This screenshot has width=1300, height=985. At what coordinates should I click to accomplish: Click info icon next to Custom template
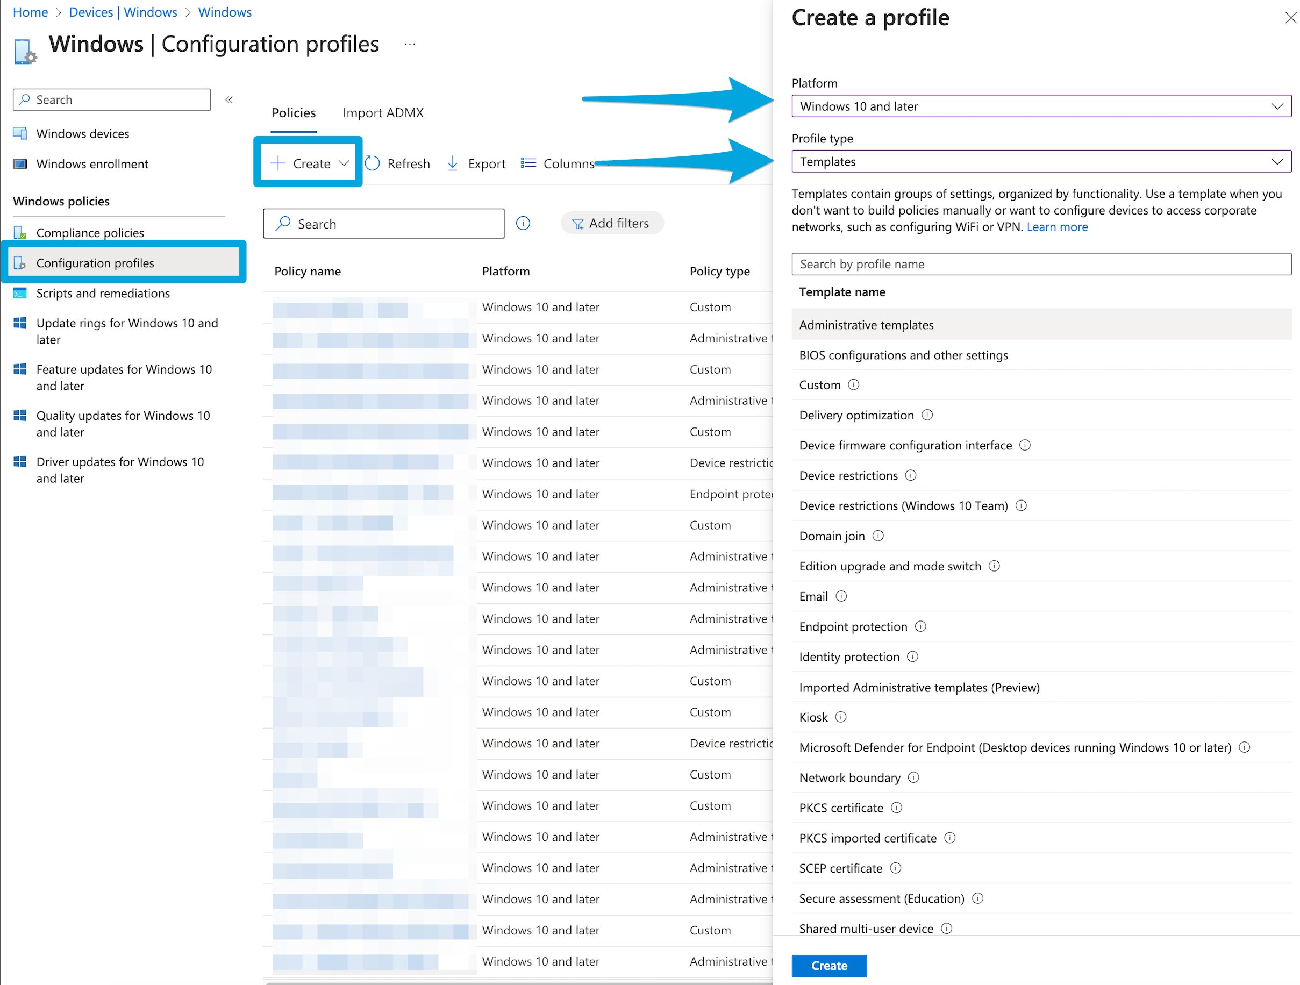[x=854, y=384]
